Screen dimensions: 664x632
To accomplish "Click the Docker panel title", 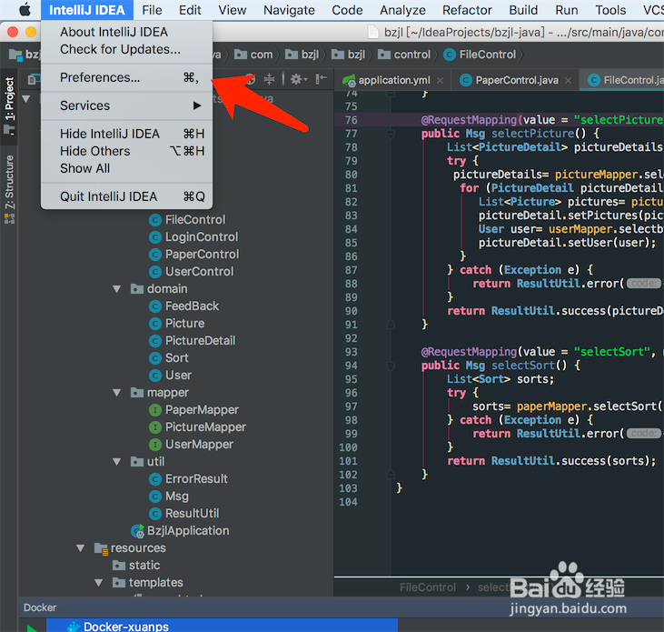I will tap(40, 607).
